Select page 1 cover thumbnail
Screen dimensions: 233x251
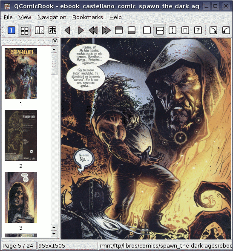click(x=21, y=74)
